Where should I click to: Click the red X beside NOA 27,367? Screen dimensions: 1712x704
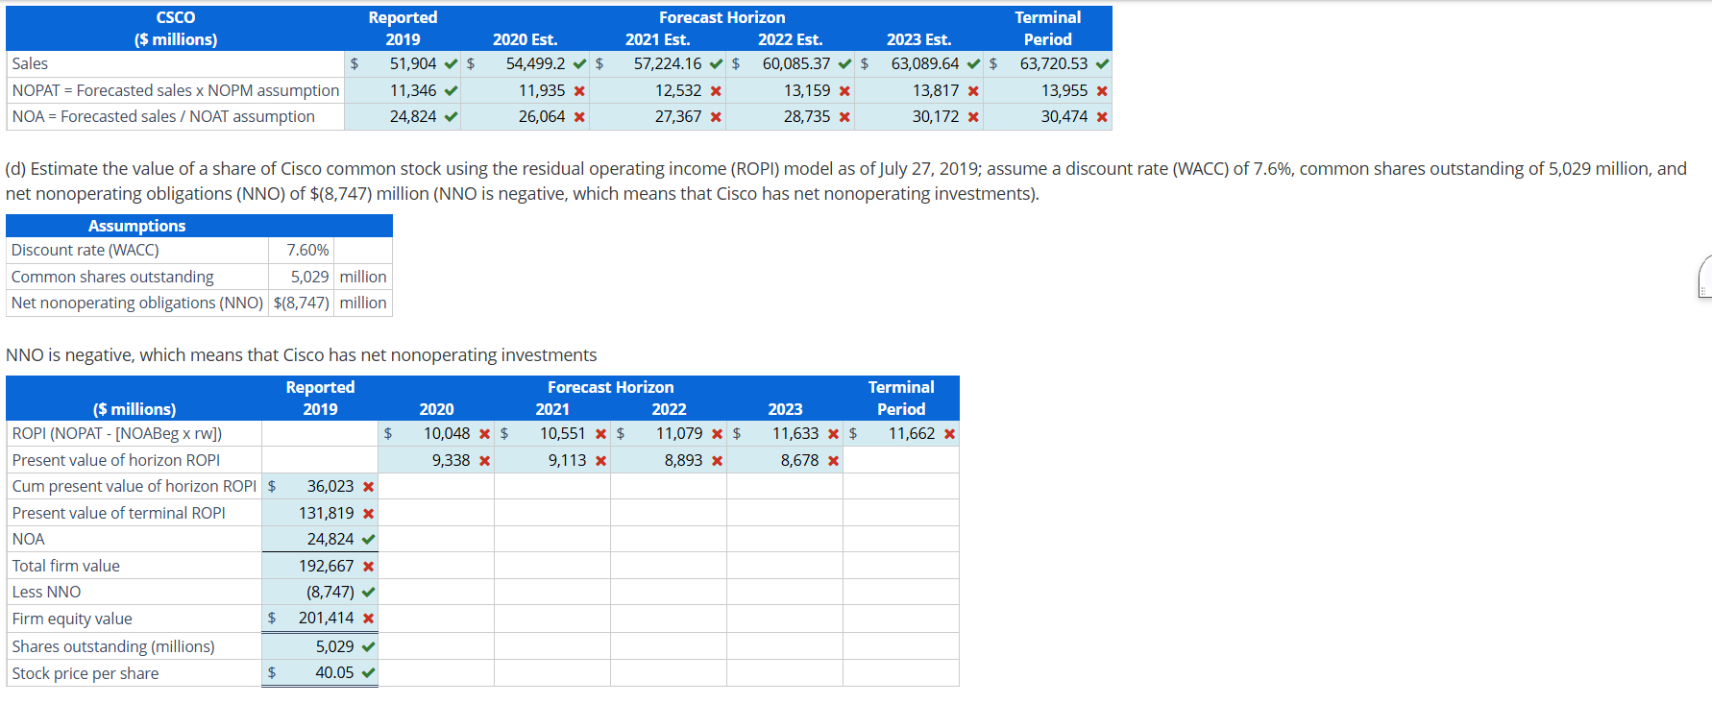pyautogui.click(x=716, y=117)
